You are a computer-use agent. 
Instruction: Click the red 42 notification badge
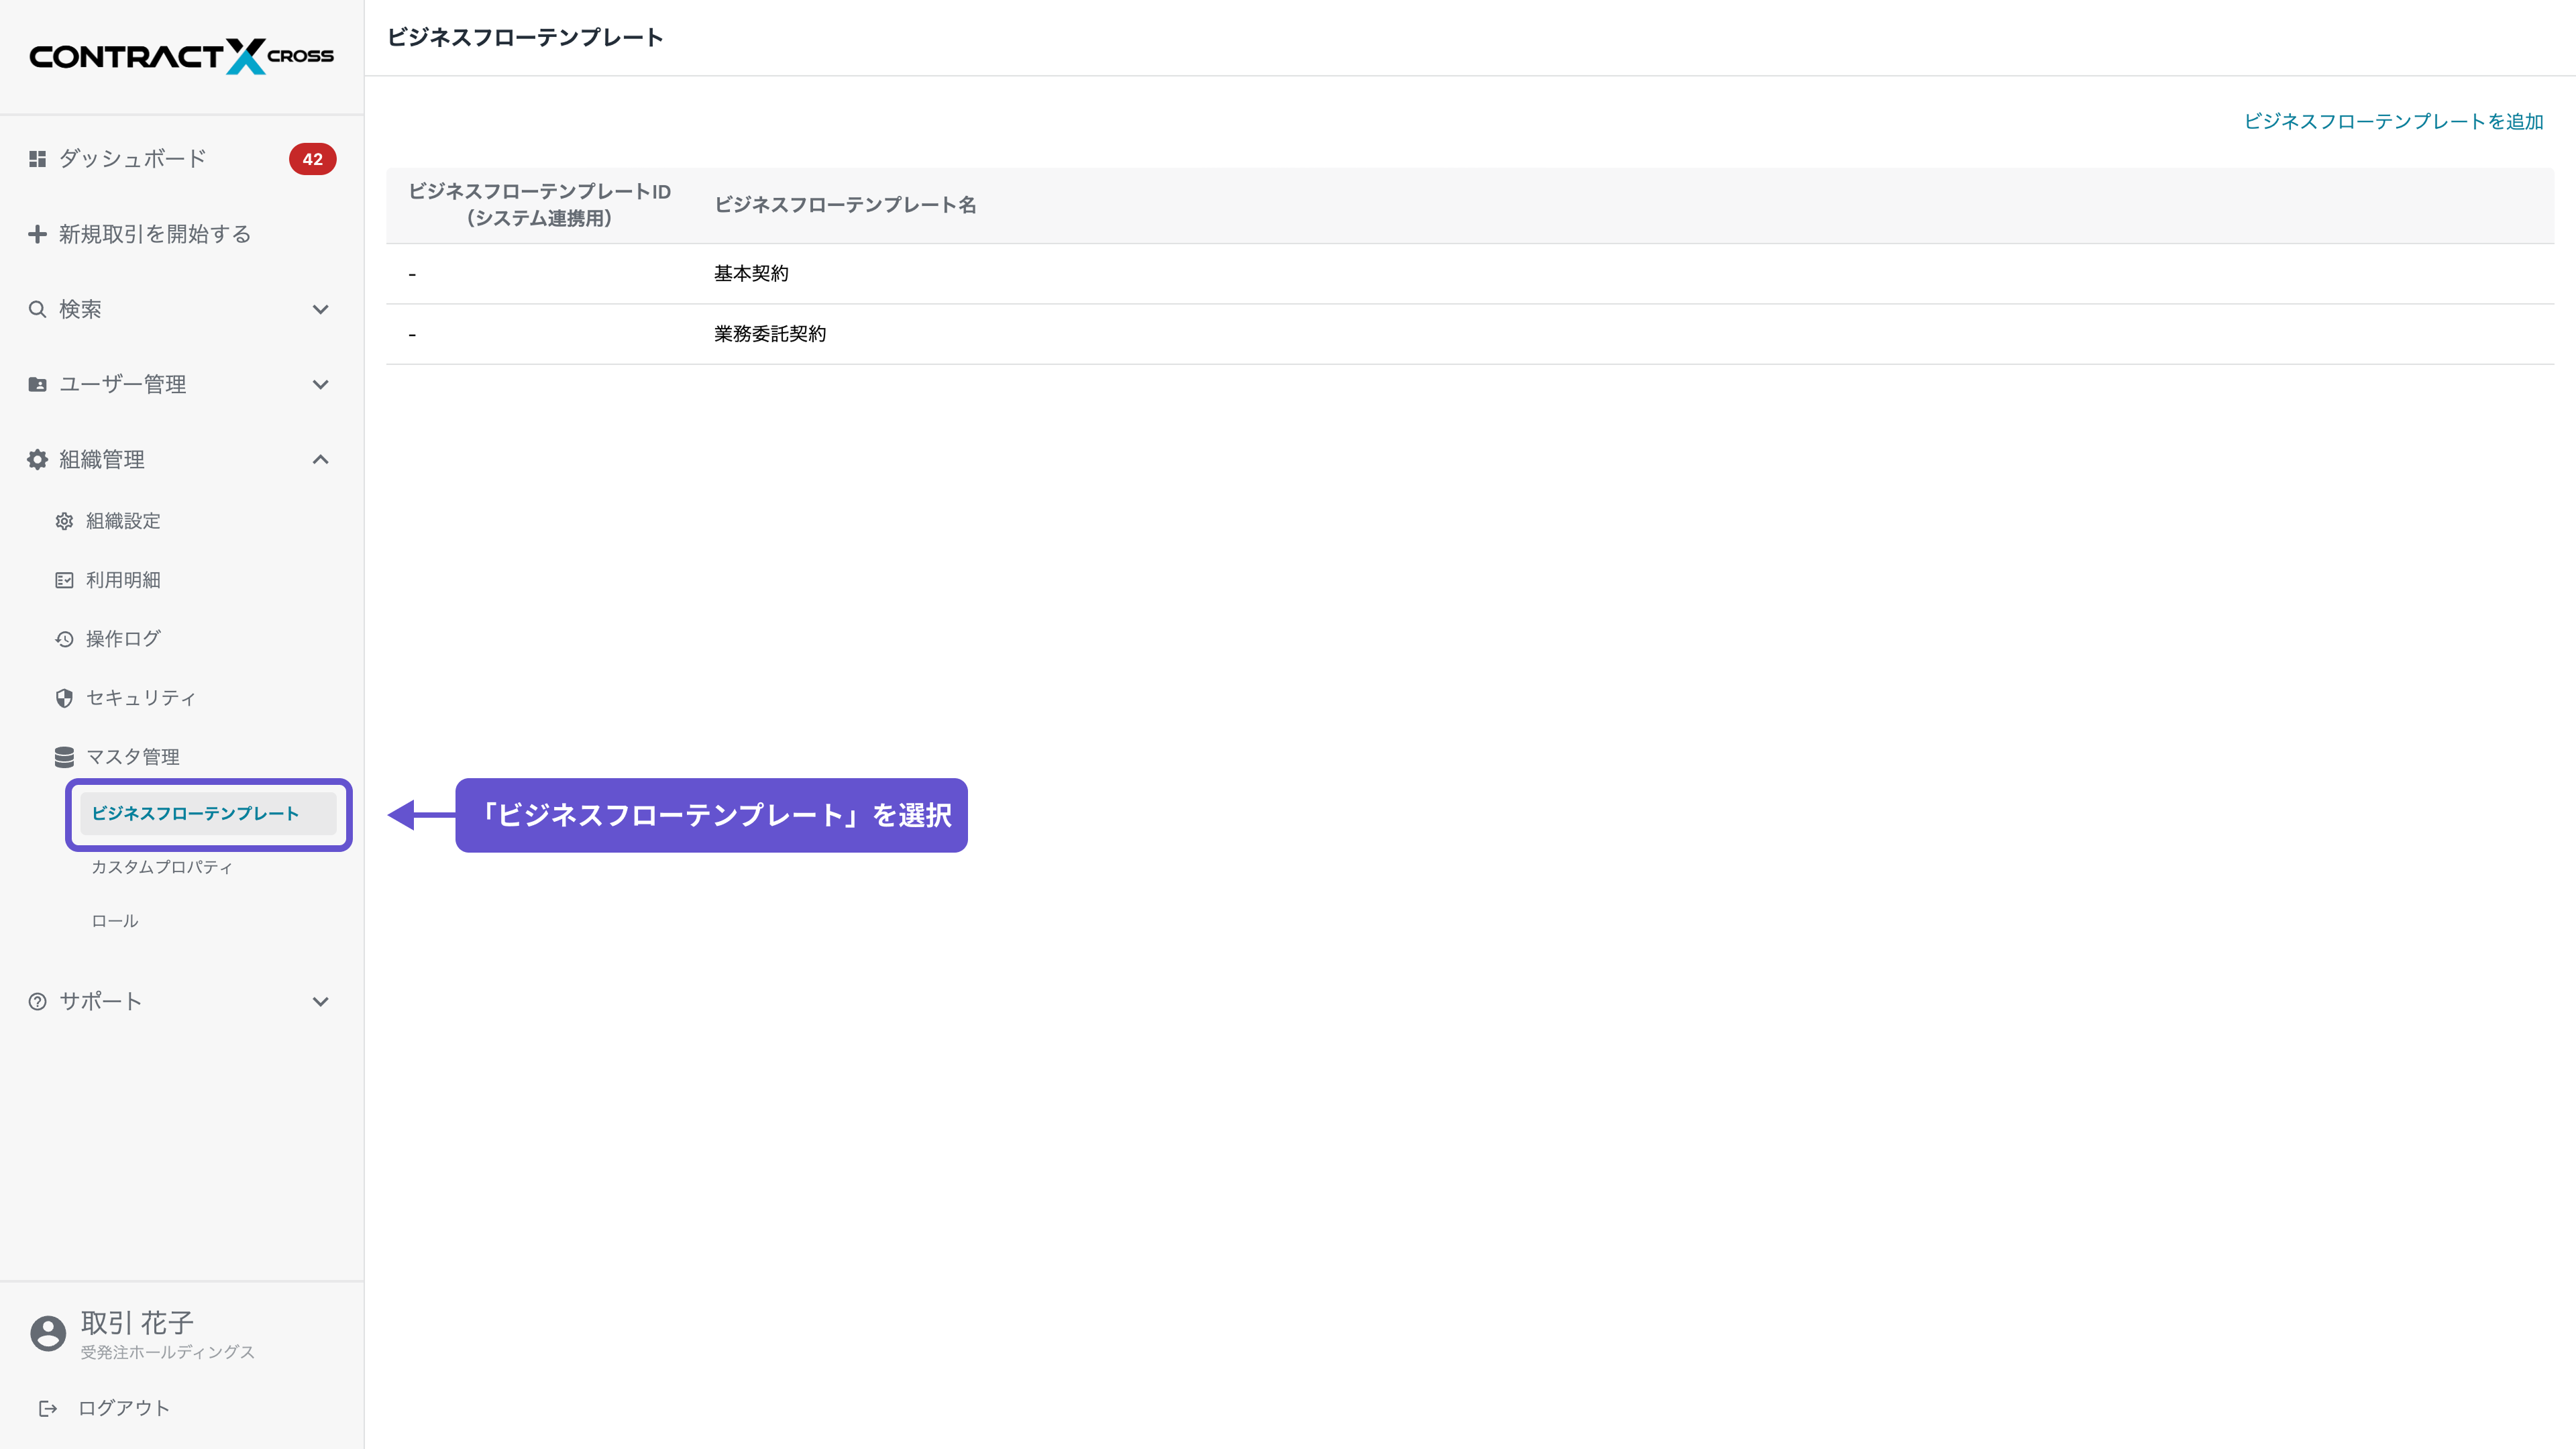pos(312,159)
